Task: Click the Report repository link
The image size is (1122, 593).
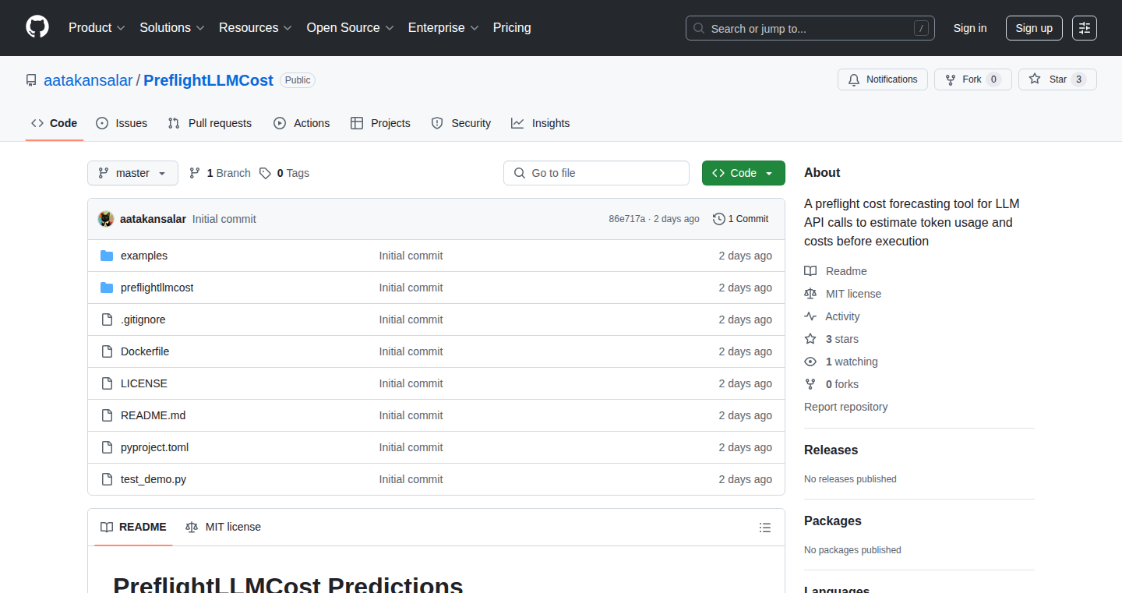Action: tap(846, 407)
